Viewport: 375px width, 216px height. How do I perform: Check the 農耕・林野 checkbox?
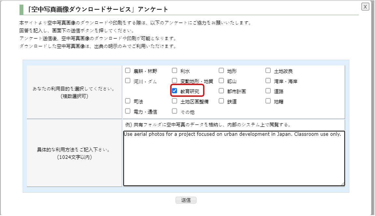[127, 70]
